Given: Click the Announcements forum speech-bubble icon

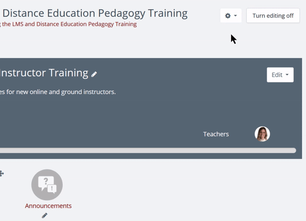Looking at the screenshot, I should 47,184.
